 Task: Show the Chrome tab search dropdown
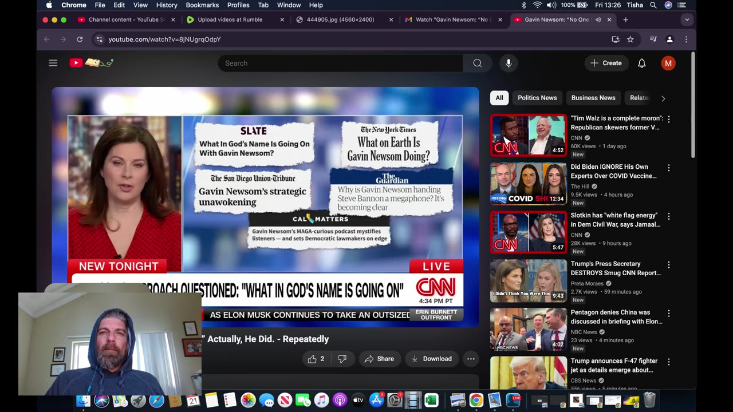click(x=687, y=19)
